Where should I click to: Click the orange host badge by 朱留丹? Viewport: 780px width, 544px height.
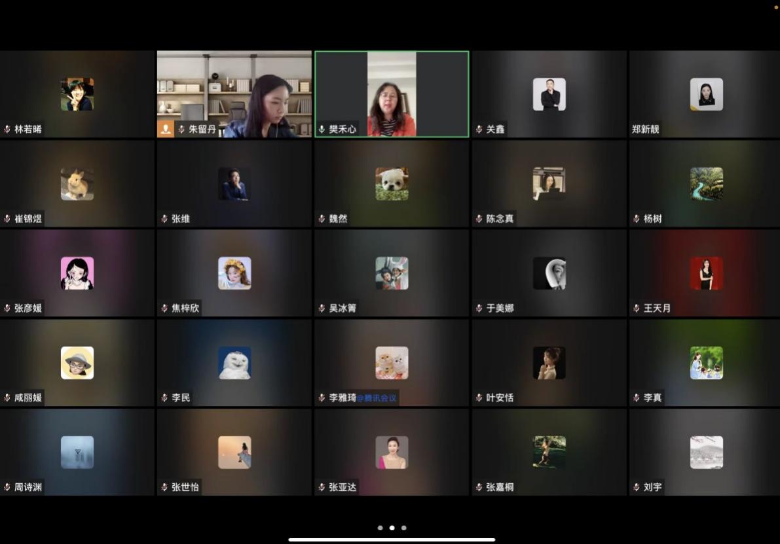click(x=166, y=129)
